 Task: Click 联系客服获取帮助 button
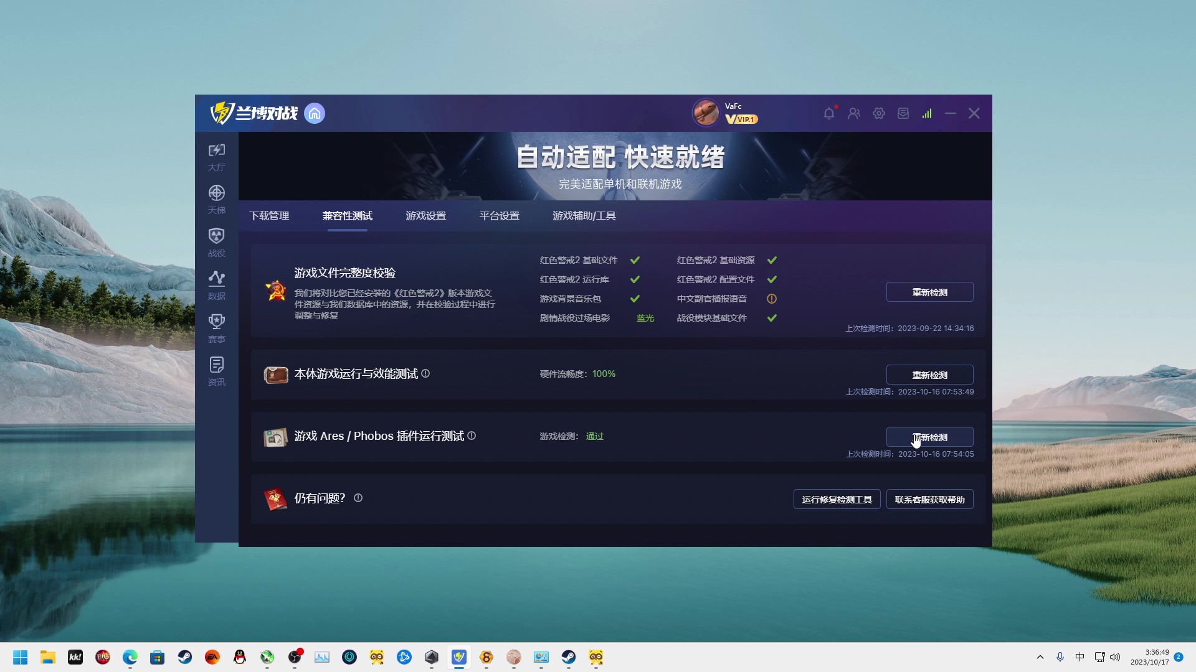tap(929, 499)
